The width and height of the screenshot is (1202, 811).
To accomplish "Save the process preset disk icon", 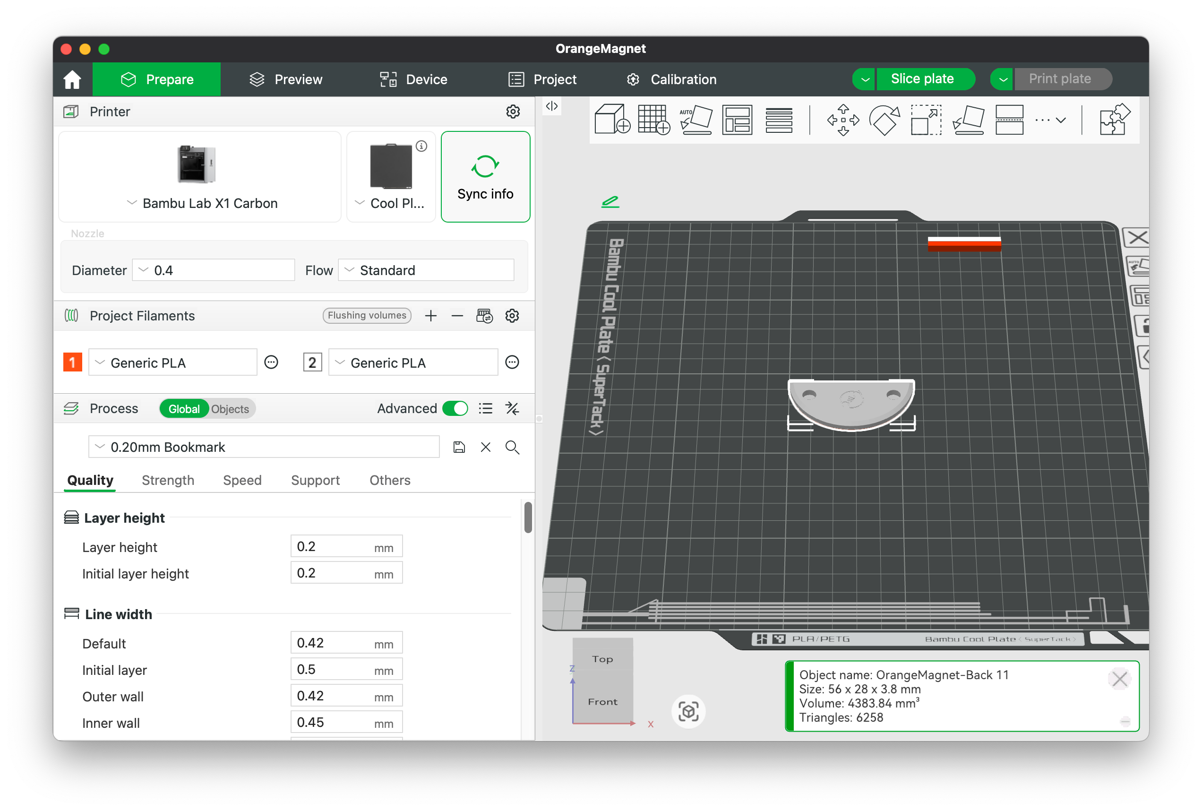I will (x=459, y=447).
